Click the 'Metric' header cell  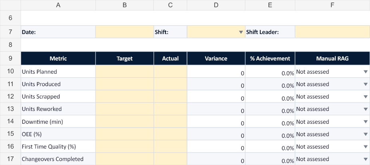58,58
